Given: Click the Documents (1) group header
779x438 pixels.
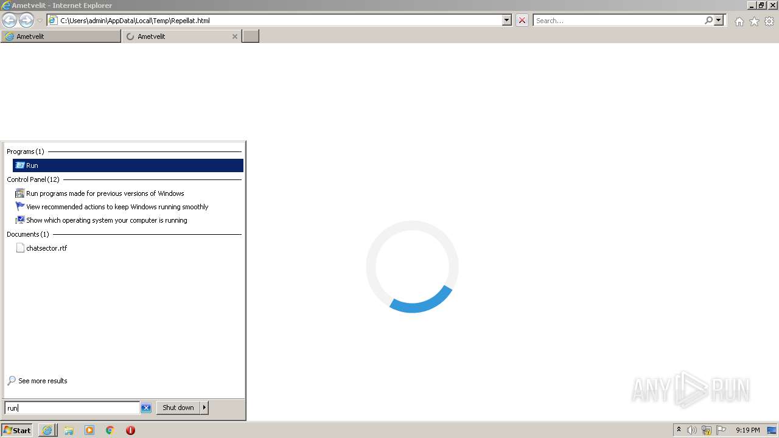Looking at the screenshot, I should click(x=28, y=234).
